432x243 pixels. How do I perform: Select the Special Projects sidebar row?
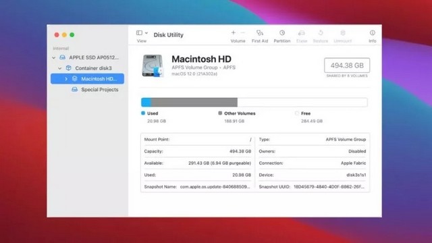pos(87,90)
